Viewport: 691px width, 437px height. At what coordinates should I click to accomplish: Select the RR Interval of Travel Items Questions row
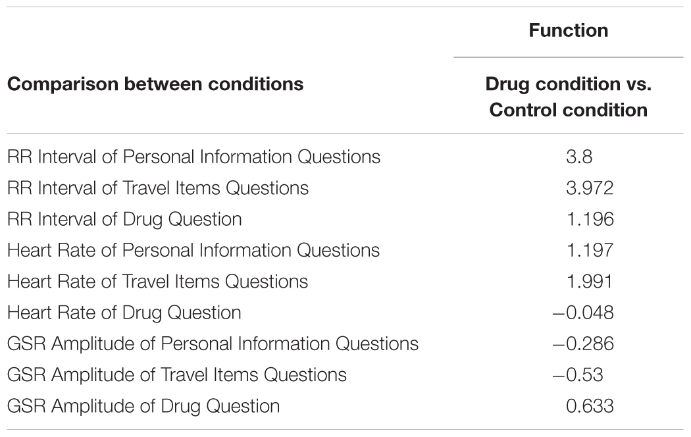pyautogui.click(x=345, y=188)
